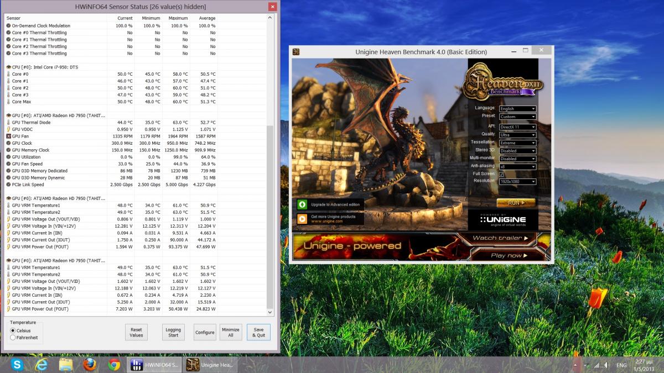Open the Anti-aliasing dropdown
The image size is (664, 373).
[x=517, y=166]
